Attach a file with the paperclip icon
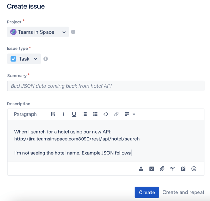 click(162, 169)
